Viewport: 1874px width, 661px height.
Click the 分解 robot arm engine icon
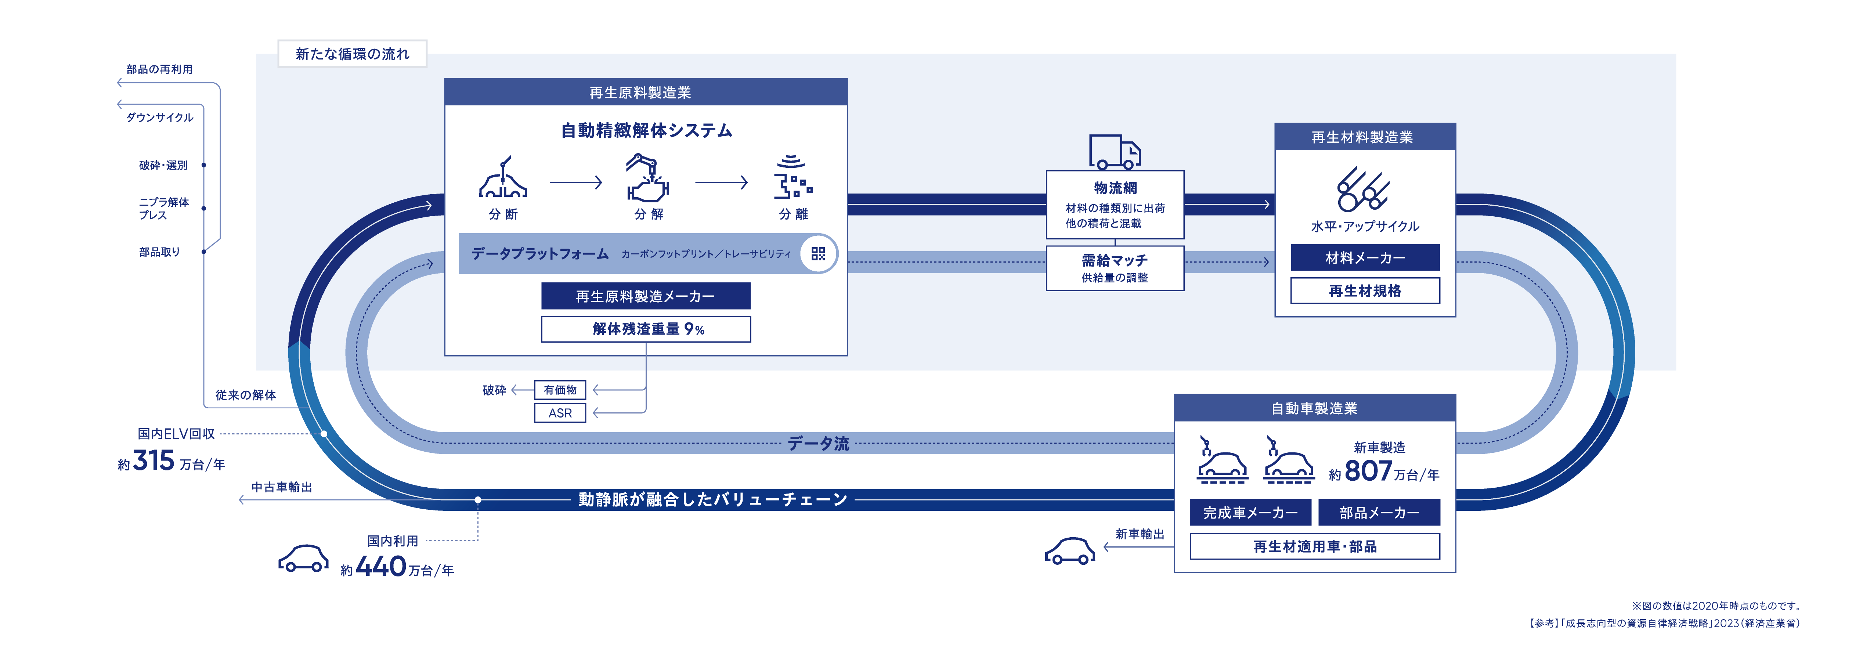pos(647,177)
